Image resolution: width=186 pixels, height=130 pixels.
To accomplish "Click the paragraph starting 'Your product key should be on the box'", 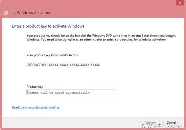I will [101, 37].
